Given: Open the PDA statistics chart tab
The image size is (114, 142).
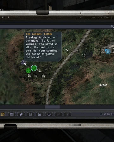Looking at the screenshot, I should [x=40, y=114].
